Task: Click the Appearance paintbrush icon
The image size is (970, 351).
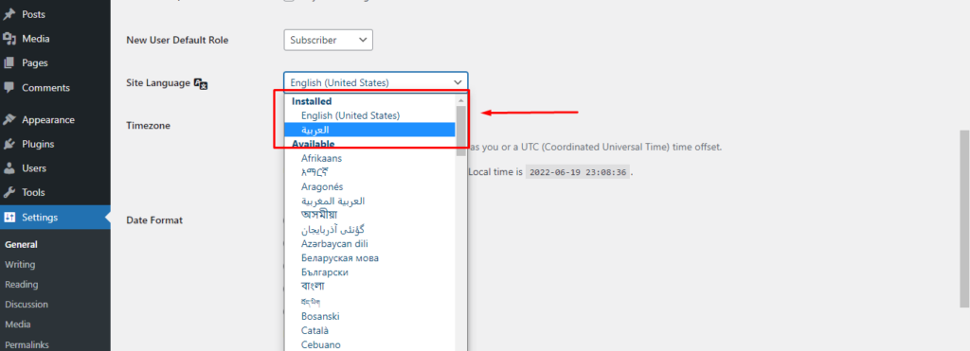Action: coord(9,120)
